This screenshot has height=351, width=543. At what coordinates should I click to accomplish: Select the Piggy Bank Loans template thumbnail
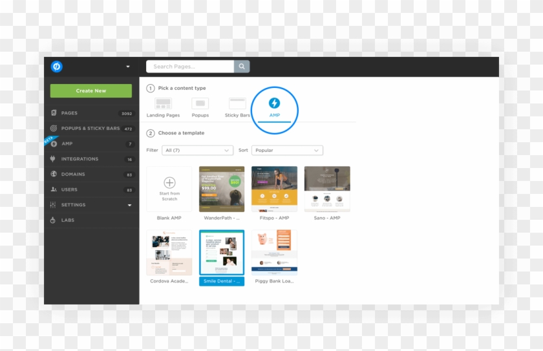(274, 252)
